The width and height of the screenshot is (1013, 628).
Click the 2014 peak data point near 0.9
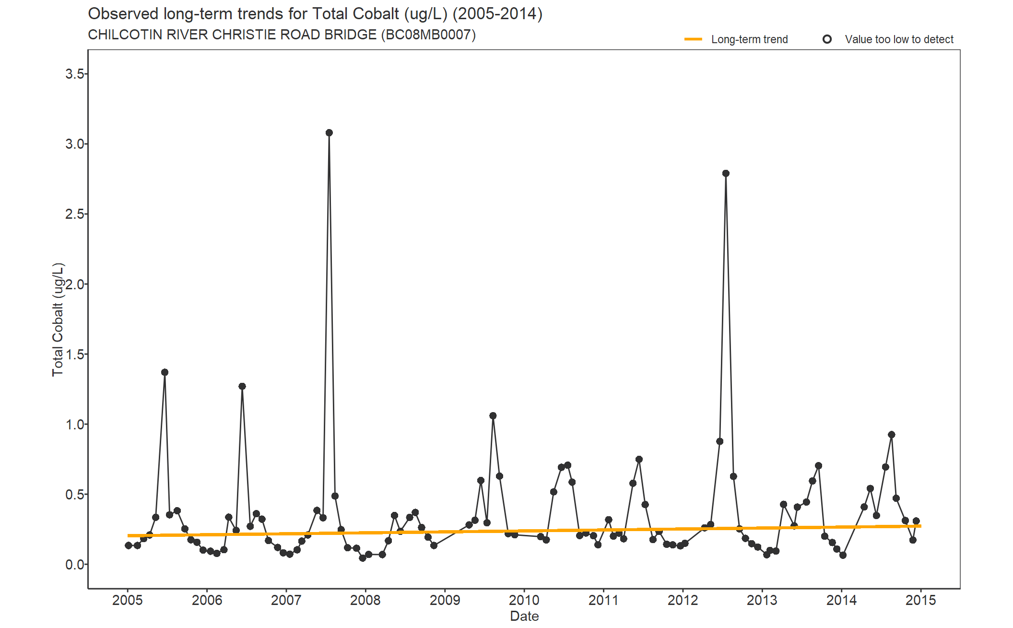[892, 435]
